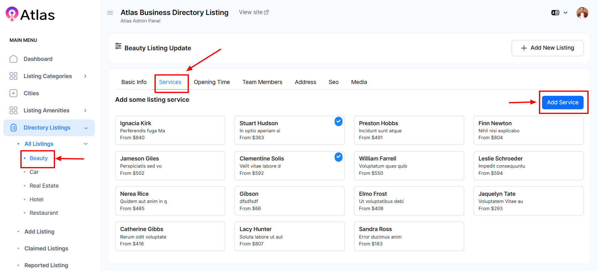598x271 pixels.
Task: Click the Dashboard home icon
Action: click(x=13, y=59)
